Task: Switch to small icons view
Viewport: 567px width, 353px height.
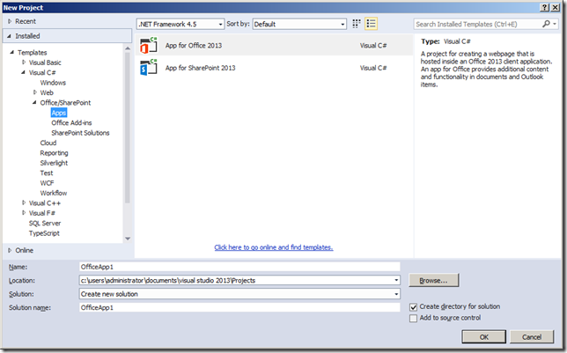Action: pos(357,24)
